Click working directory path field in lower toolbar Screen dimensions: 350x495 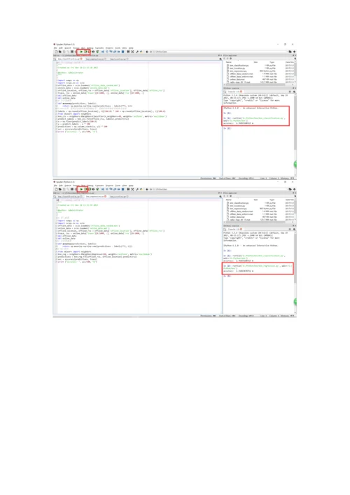[x=221, y=190]
